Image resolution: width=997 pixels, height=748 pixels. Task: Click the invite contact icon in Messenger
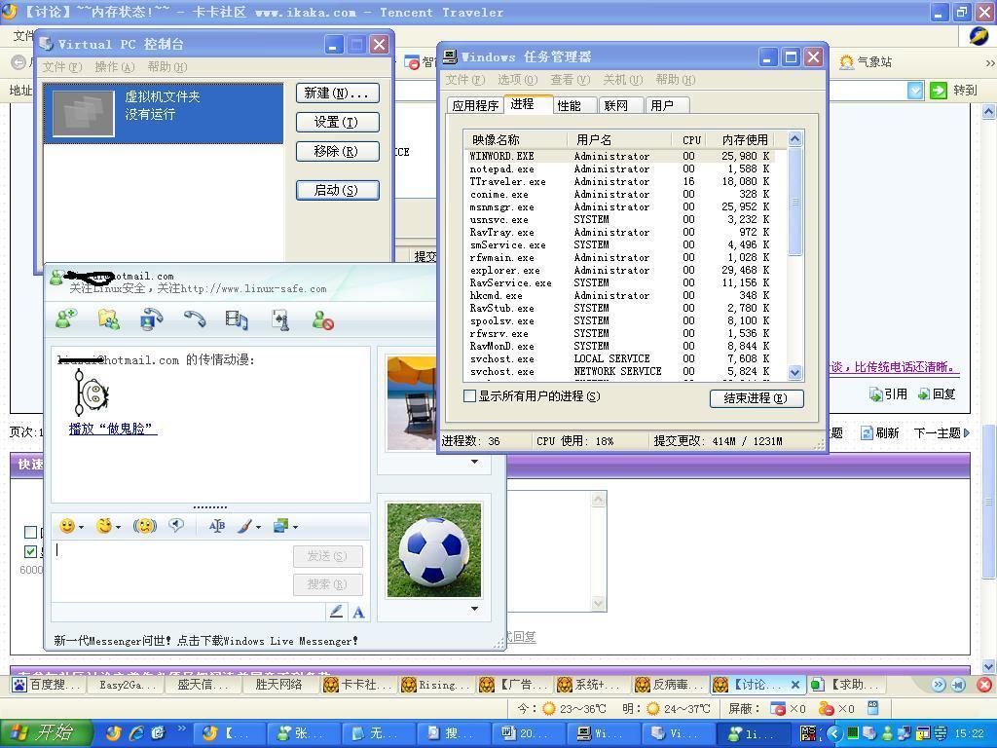(66, 319)
